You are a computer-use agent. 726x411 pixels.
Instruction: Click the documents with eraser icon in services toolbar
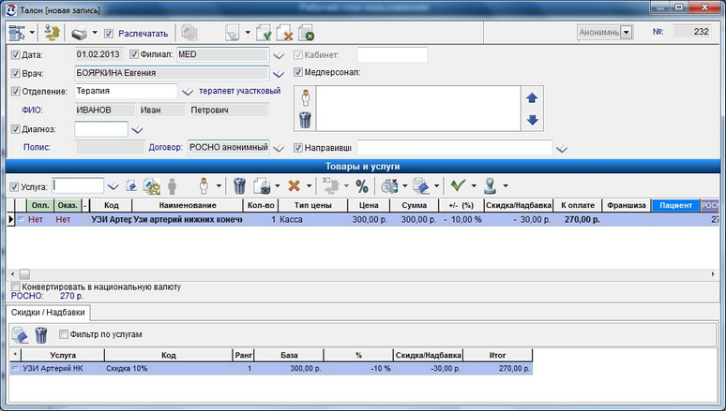pyautogui.click(x=421, y=186)
